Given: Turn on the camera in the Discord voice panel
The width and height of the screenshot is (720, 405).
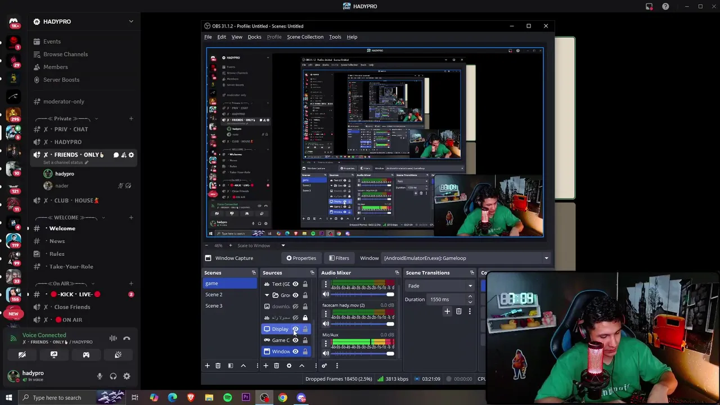Looking at the screenshot, I should pos(22,355).
